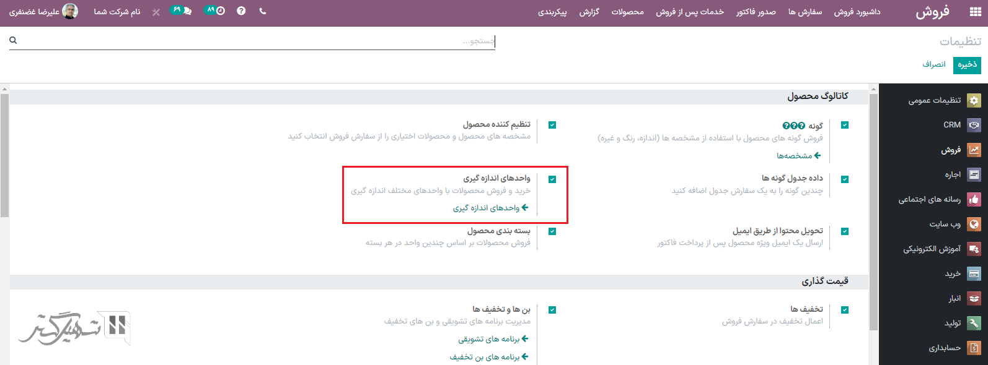This screenshot has height=365, width=988.
Task: Click فروش app title in navbar
Action: click(933, 12)
